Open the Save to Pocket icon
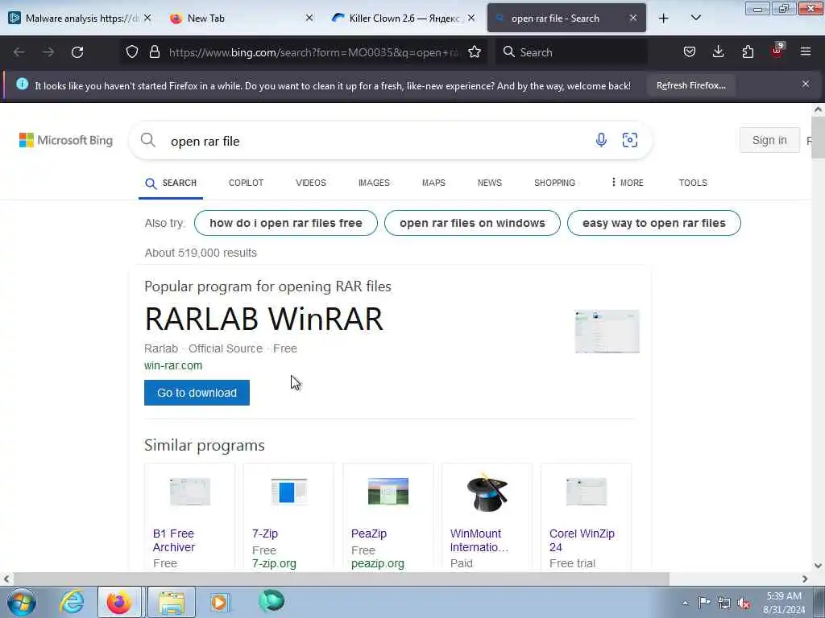 tap(690, 52)
